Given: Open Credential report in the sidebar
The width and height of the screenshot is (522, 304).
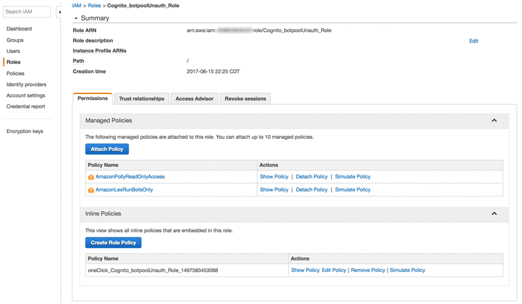Looking at the screenshot, I should 25,106.
